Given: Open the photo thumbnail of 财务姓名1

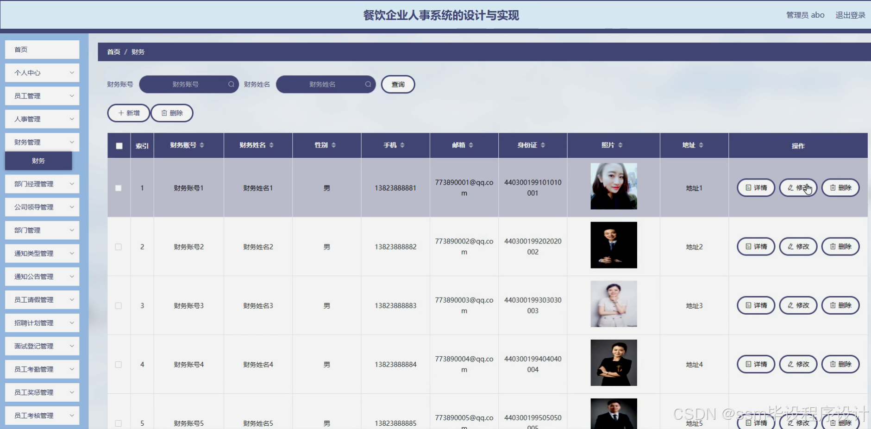Looking at the screenshot, I should click(x=614, y=186).
